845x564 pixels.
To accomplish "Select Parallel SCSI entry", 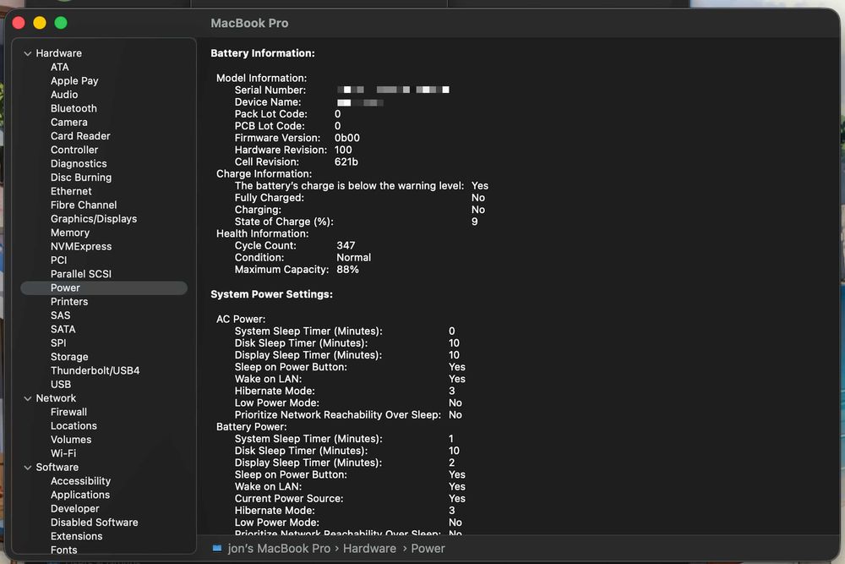I will pyautogui.click(x=81, y=274).
